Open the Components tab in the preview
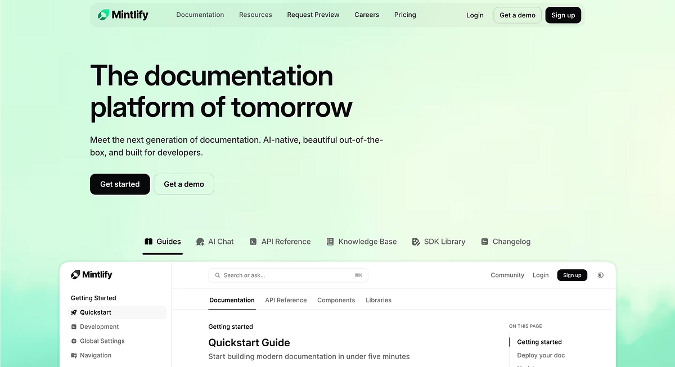 [336, 300]
